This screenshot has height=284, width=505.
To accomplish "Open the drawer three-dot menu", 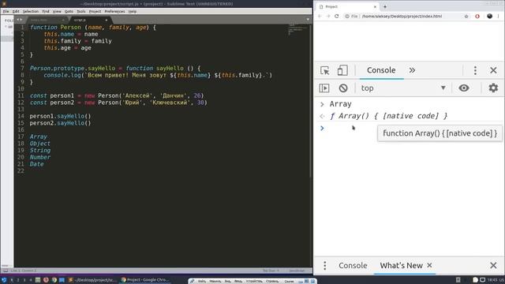I will [x=324, y=265].
